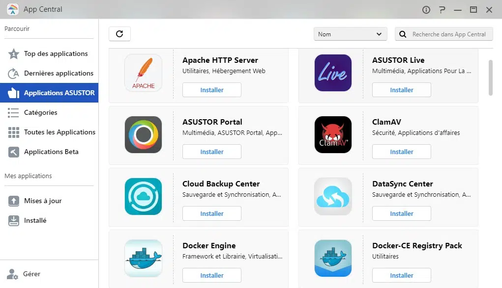
Task: Click the user gear icon beside Gérer
Action: click(12, 274)
